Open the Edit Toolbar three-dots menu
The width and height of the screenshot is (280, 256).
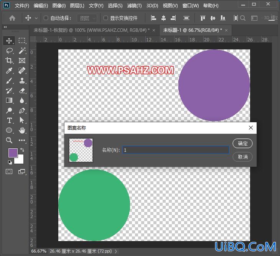[x=22, y=140]
